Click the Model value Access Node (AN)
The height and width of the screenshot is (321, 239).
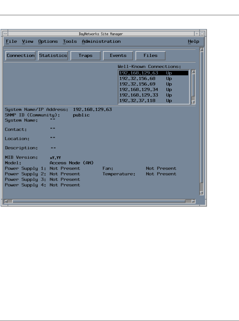pyautogui.click(x=72, y=163)
